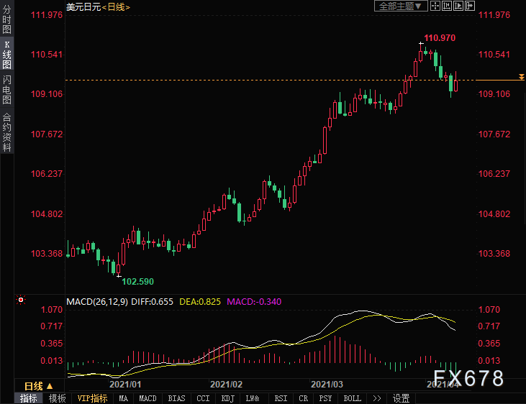Open 合约资料 contract info tab

pos(6,132)
